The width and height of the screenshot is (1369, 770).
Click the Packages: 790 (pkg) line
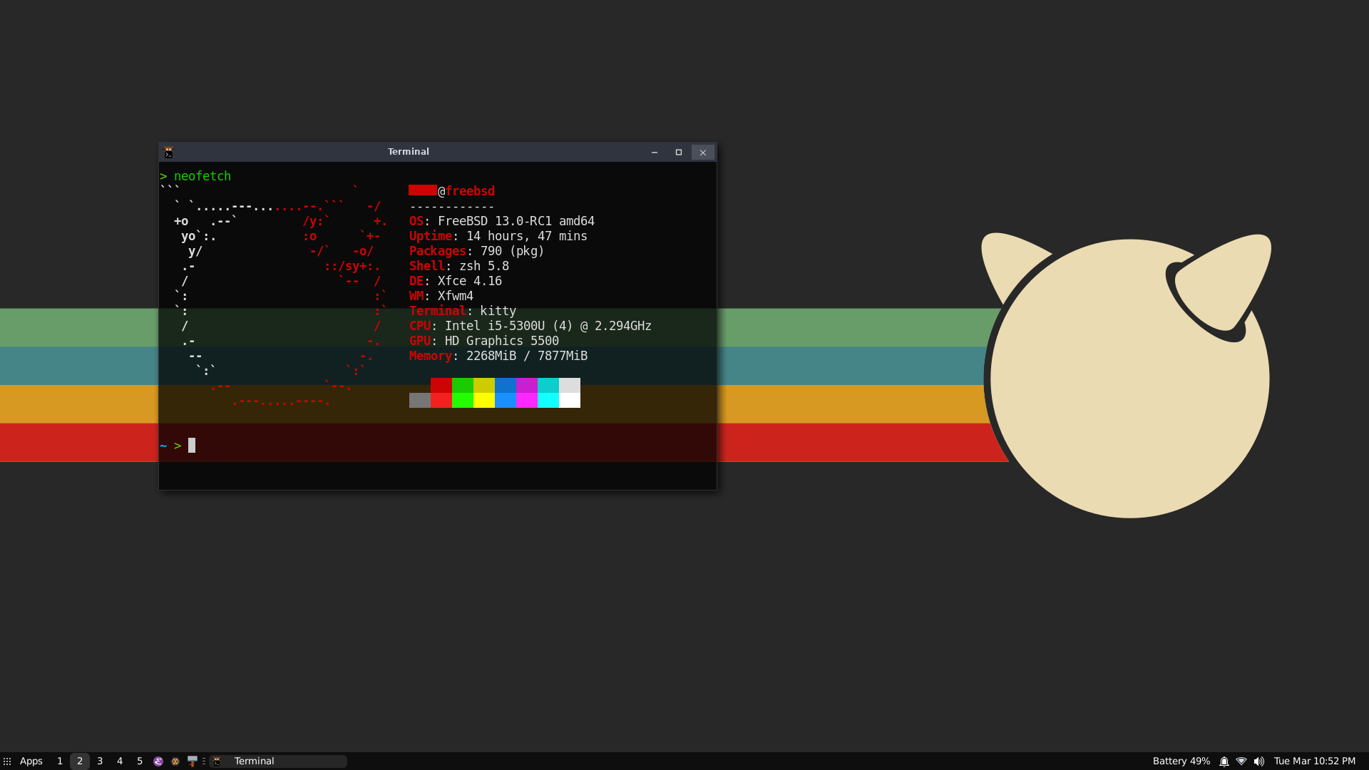pyautogui.click(x=477, y=251)
